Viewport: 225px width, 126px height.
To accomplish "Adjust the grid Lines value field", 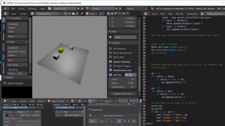I will [123, 79].
